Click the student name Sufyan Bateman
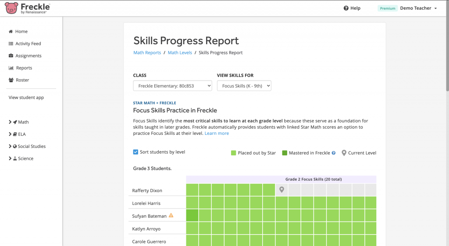449x246 pixels. click(x=149, y=216)
